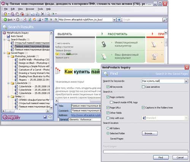This screenshot has height=162, width=190.
Task: Click the search binoculars icon beside the Google field
Action: pos(165,20)
